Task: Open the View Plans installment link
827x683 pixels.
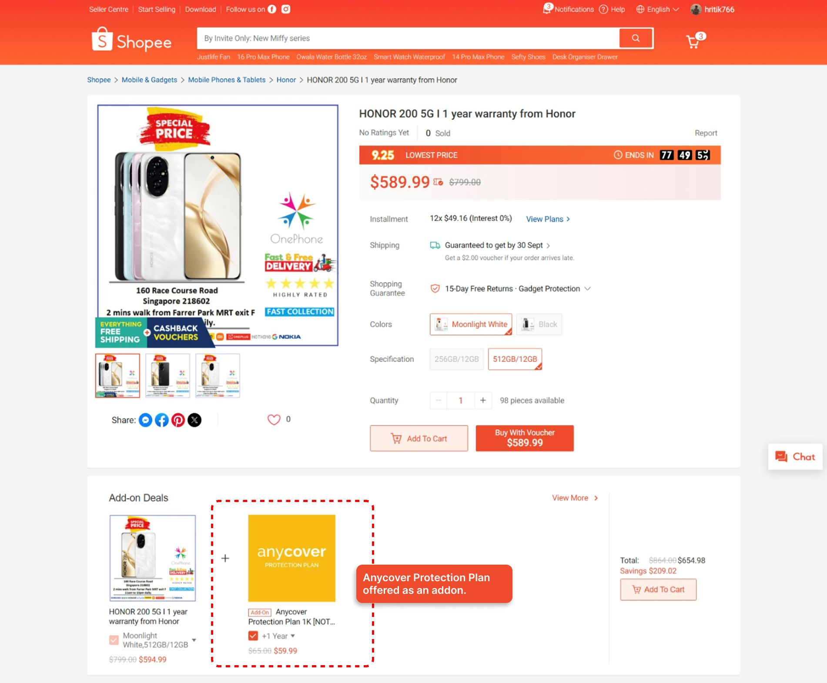Action: tap(548, 219)
